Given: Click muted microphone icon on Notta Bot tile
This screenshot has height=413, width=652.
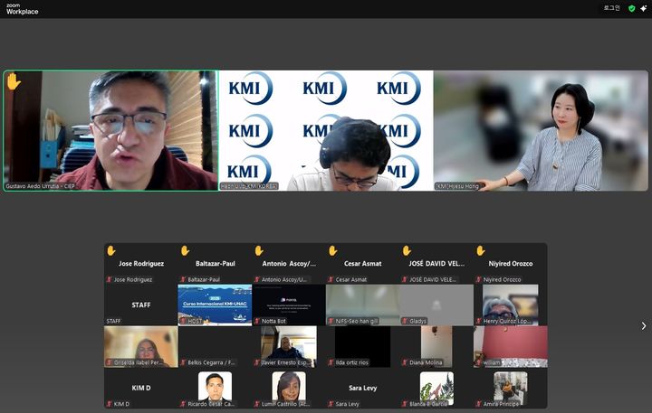Looking at the screenshot, I should (256, 321).
